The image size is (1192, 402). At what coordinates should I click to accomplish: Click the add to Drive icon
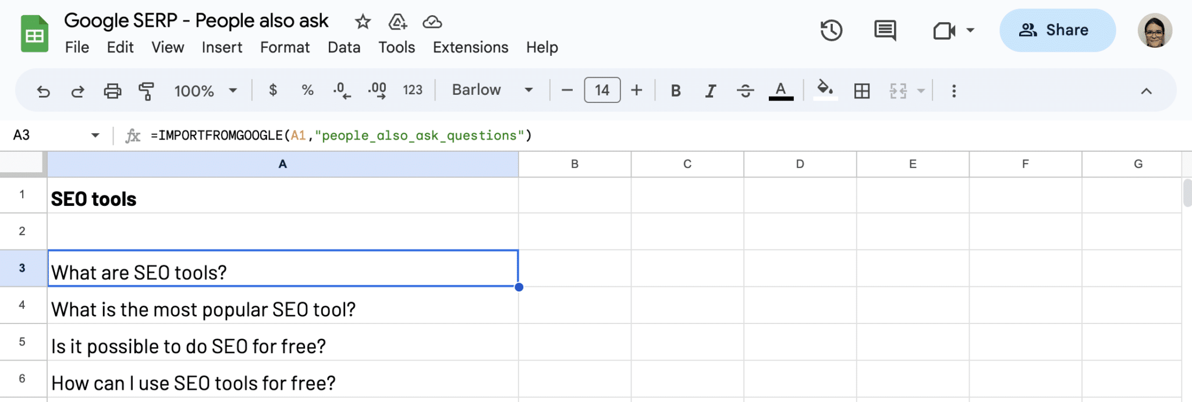398,22
